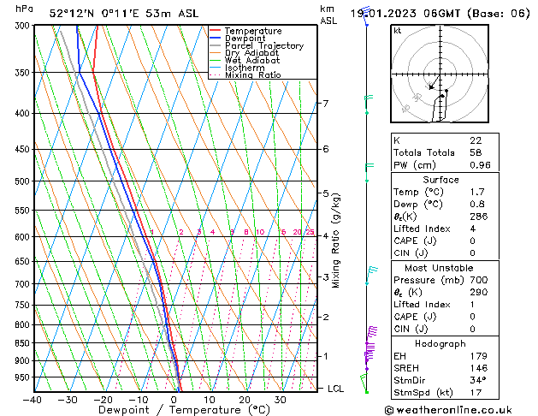538x416 pixels.
Task: Click the hodograph circular plot
Action: (x=440, y=74)
